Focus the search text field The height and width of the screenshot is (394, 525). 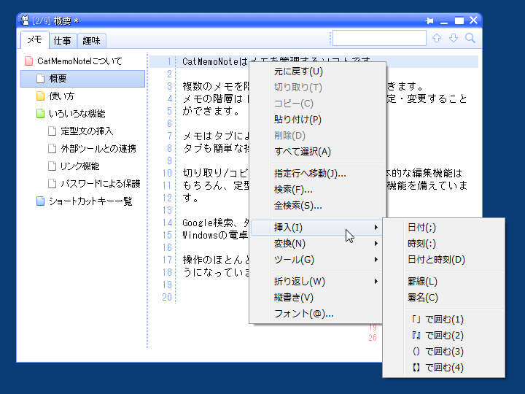(x=379, y=38)
